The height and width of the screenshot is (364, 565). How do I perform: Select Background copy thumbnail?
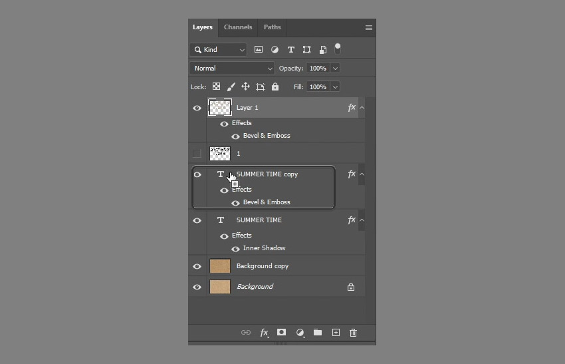pos(220,266)
